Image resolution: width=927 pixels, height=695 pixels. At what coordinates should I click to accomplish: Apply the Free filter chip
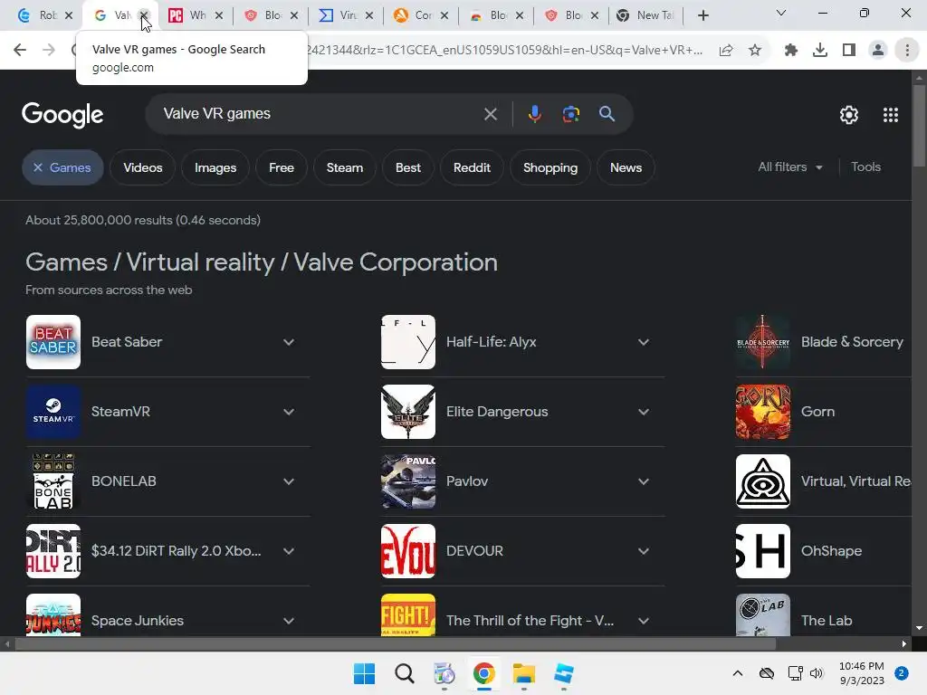tap(282, 167)
